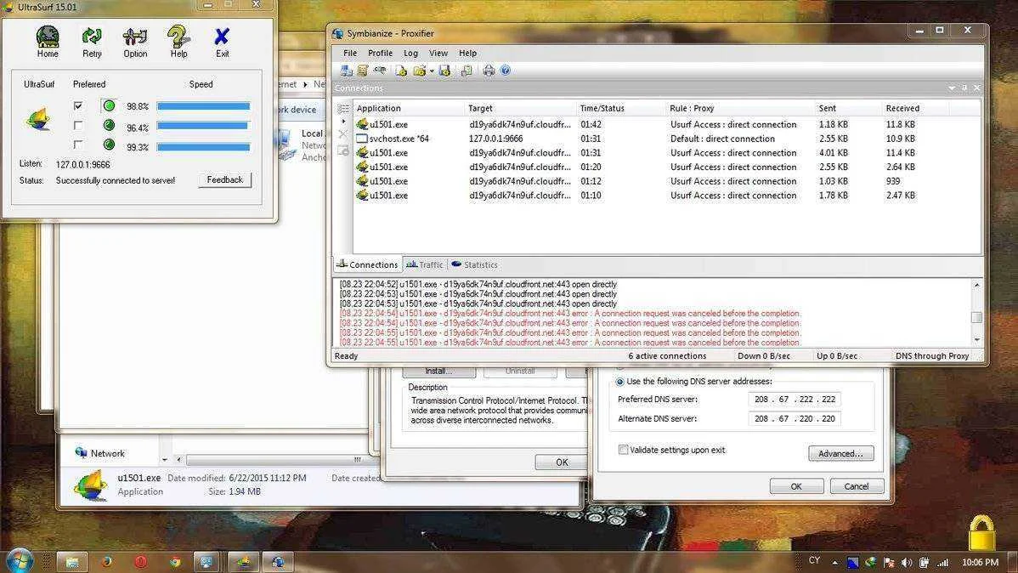Switch to UltraSurf taskbar button
Screen dimensions: 1018x573
[x=243, y=562]
